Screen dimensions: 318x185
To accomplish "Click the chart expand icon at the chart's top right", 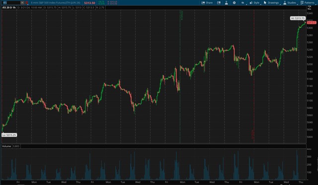I will point(309,8).
